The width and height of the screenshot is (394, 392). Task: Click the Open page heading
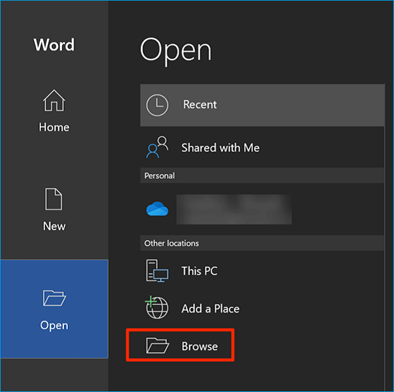pos(176,51)
